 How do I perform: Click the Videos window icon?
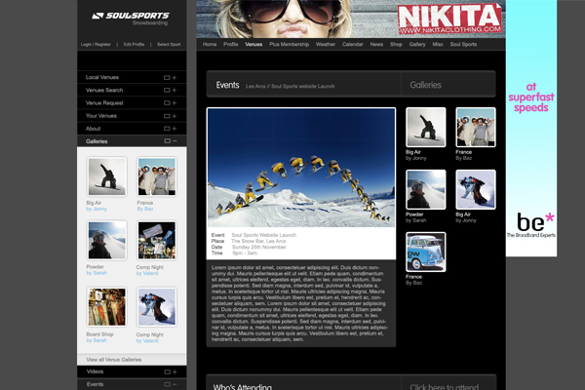point(167,371)
